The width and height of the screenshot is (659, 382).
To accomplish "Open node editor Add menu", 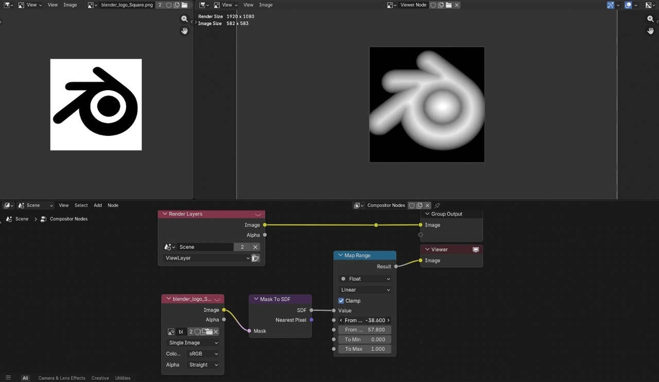I will (x=97, y=205).
